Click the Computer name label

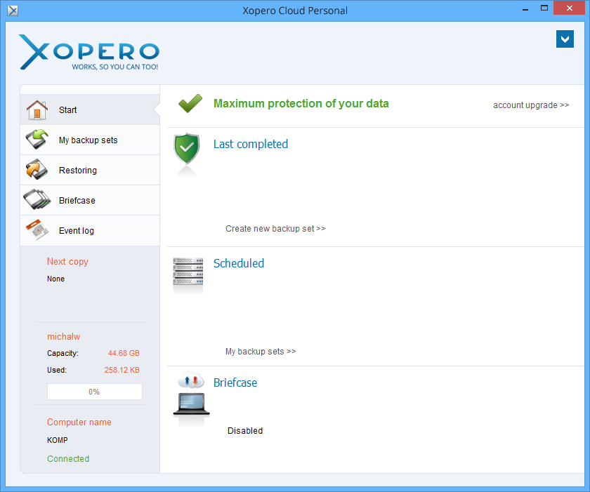(79, 422)
